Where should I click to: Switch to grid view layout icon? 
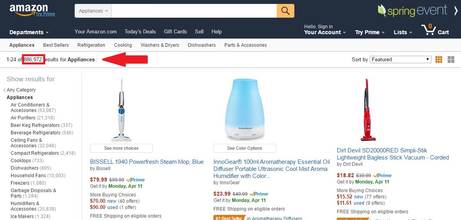(439, 60)
